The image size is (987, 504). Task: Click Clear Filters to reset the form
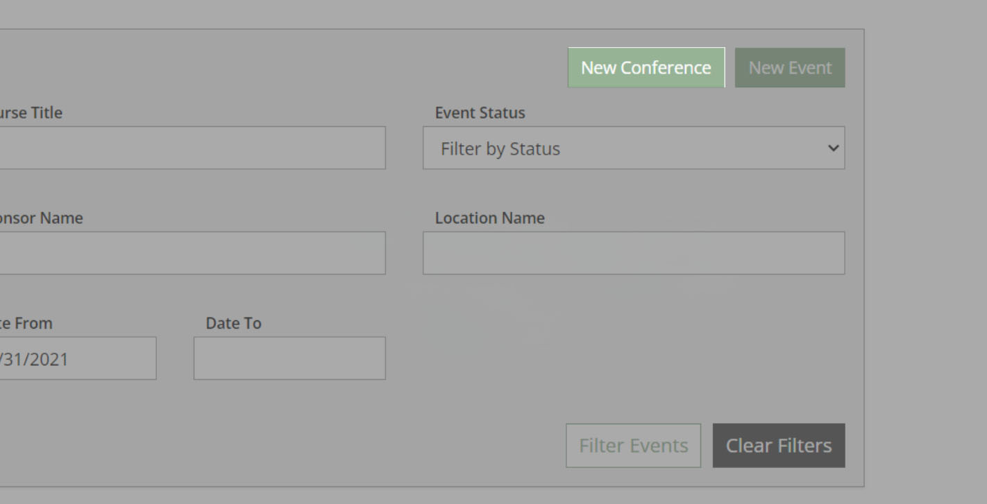click(x=778, y=445)
